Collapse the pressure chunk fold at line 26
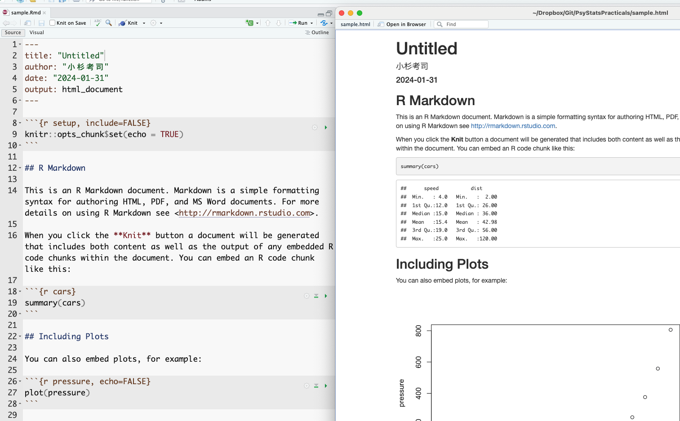Screen dimensions: 680x421 point(20,381)
